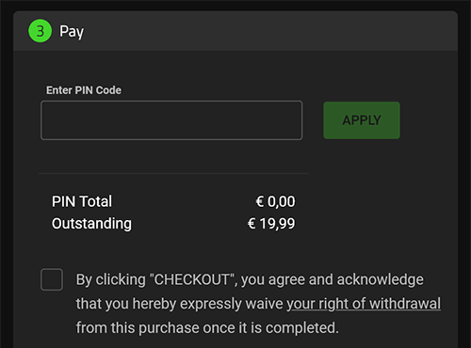Click the green APPLY button
Screen dimensions: 471x348
(x=362, y=120)
